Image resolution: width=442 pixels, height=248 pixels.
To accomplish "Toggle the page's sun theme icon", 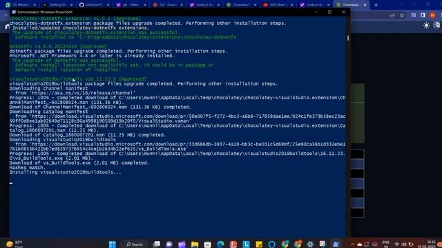I will (426, 25).
